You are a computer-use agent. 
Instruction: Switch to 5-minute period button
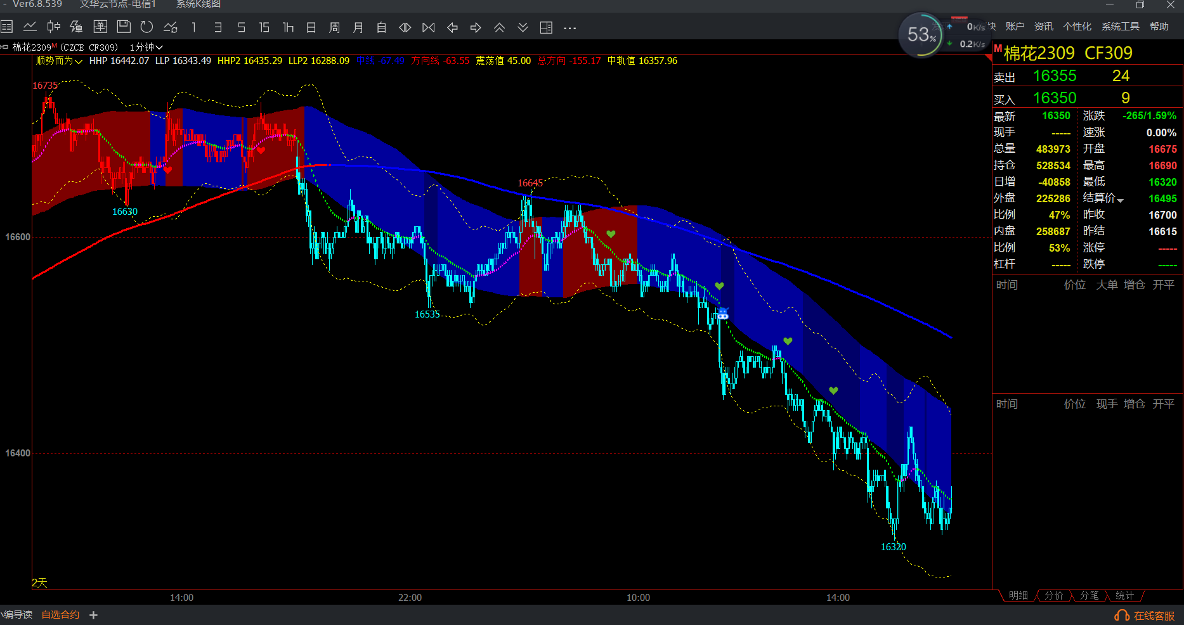click(x=241, y=27)
